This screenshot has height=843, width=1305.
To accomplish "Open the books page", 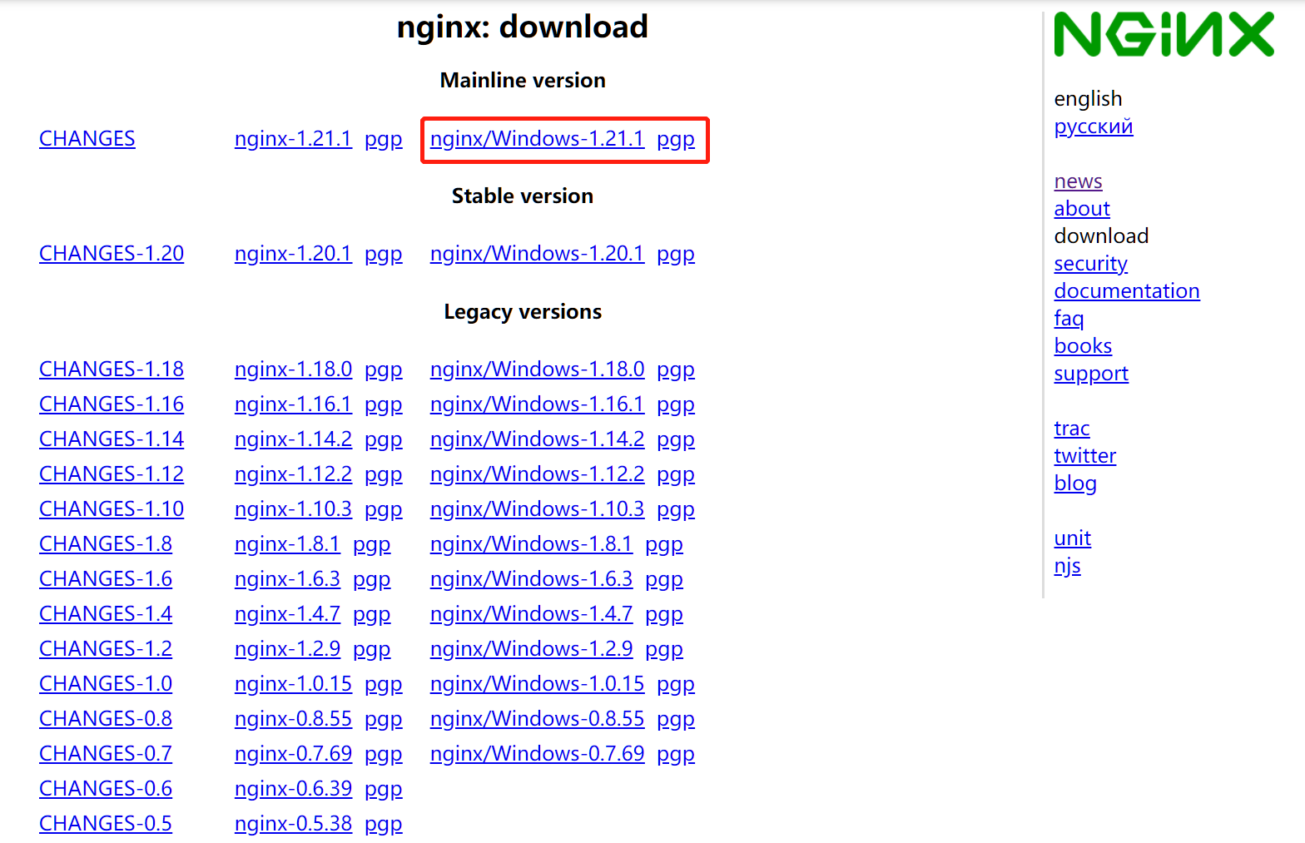I will tap(1083, 346).
